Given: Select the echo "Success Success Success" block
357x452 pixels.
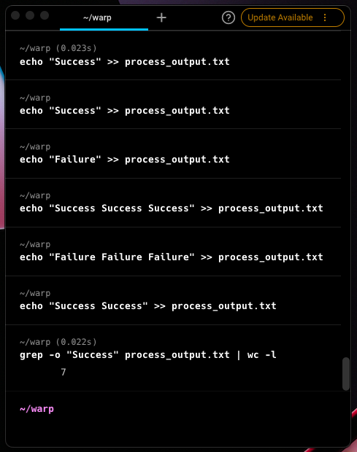Looking at the screenshot, I should click(x=173, y=203).
